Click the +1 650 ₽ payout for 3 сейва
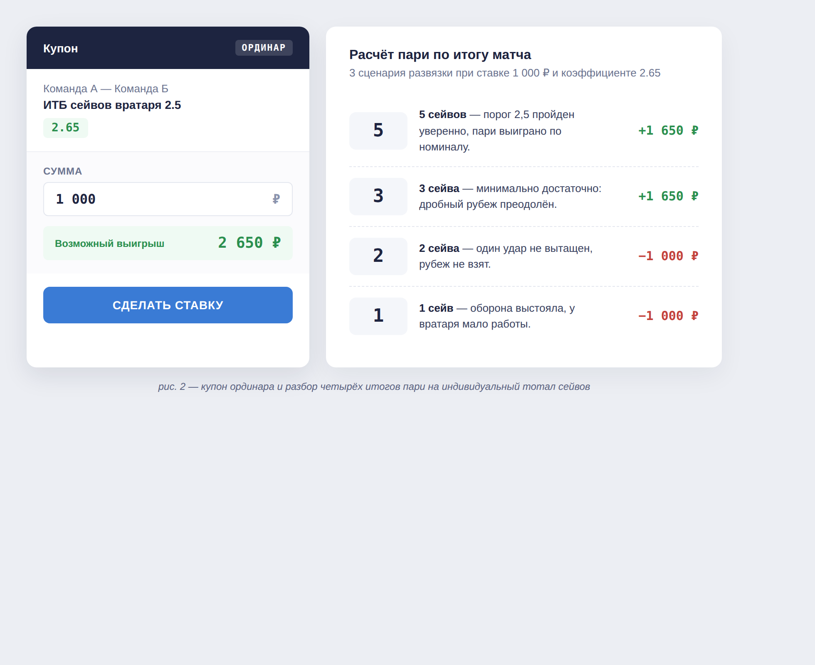This screenshot has width=815, height=665. (x=668, y=197)
